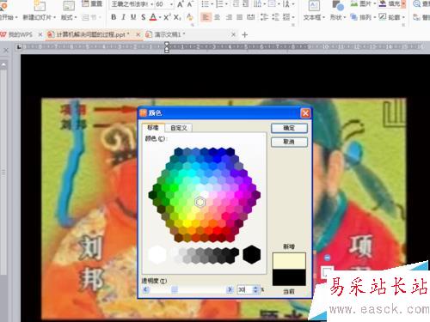The height and width of the screenshot is (322, 430).
Task: Toggle italic formatting in the ribbon
Action: [123, 17]
